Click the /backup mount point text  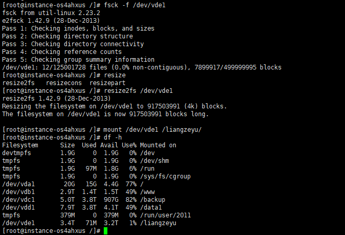(x=153, y=200)
